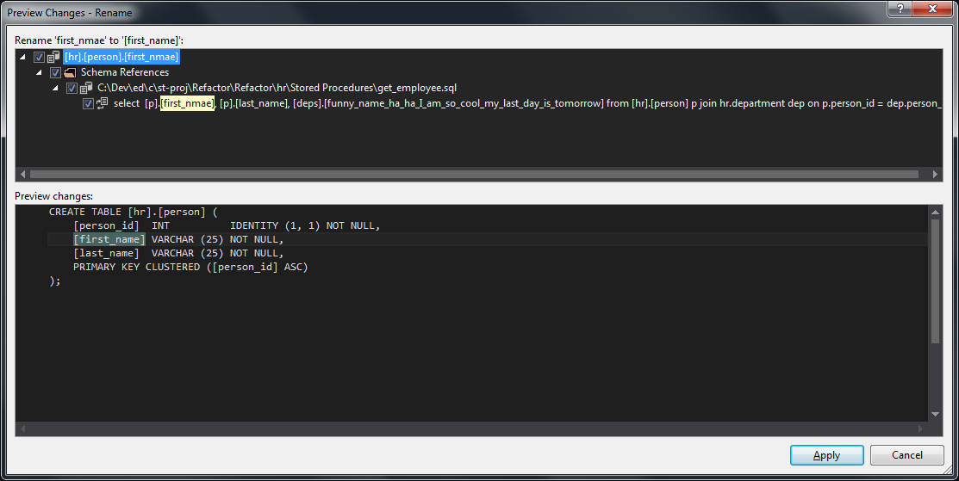
Task: Click the column icon beside [hr].[person].[first_nmae]
Action: [53, 58]
